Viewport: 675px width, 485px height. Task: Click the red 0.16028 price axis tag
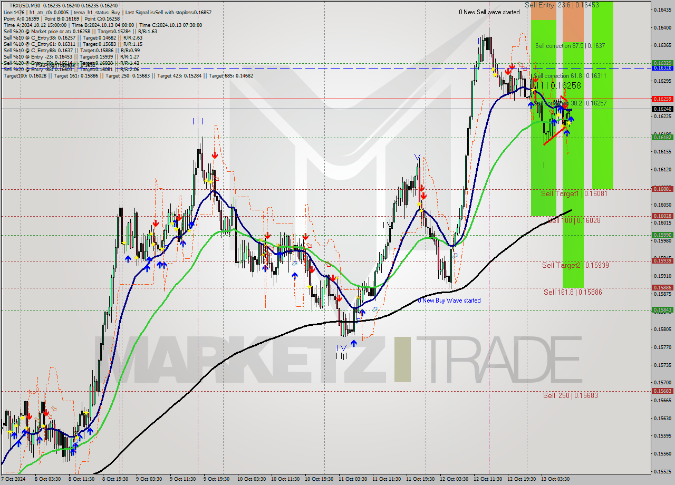[x=662, y=216]
